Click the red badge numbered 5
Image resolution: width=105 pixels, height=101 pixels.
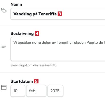pos(36,81)
